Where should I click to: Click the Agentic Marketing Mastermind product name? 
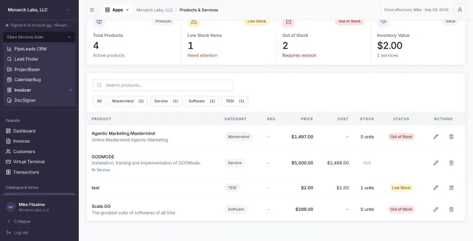(123, 133)
